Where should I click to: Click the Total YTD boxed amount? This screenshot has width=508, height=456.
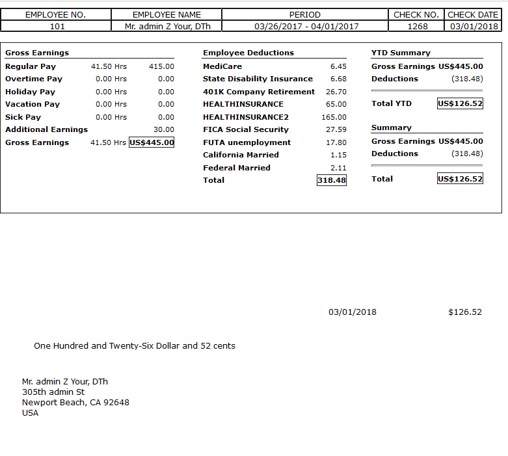pyautogui.click(x=460, y=103)
